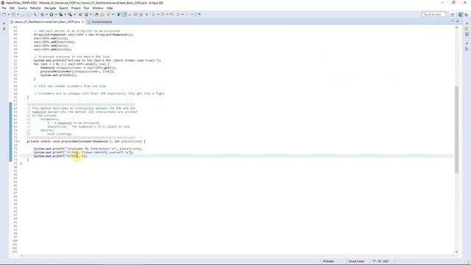
Task: Click the Save All toolbar icon
Action: pyautogui.click(x=29, y=15)
